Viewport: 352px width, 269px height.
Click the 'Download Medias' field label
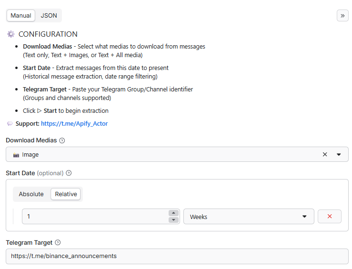click(31, 140)
